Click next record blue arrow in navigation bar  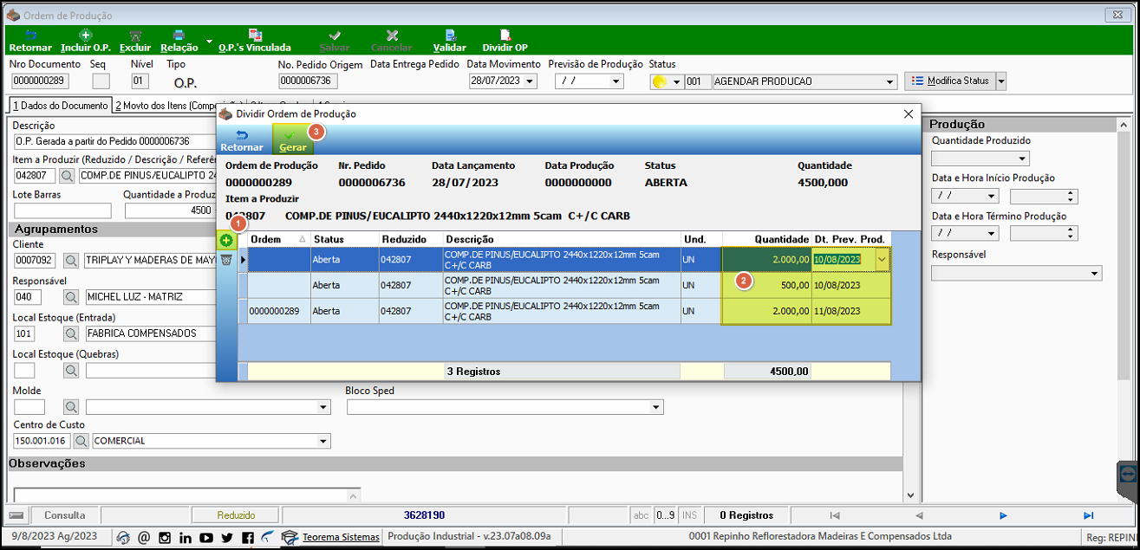tap(1003, 515)
